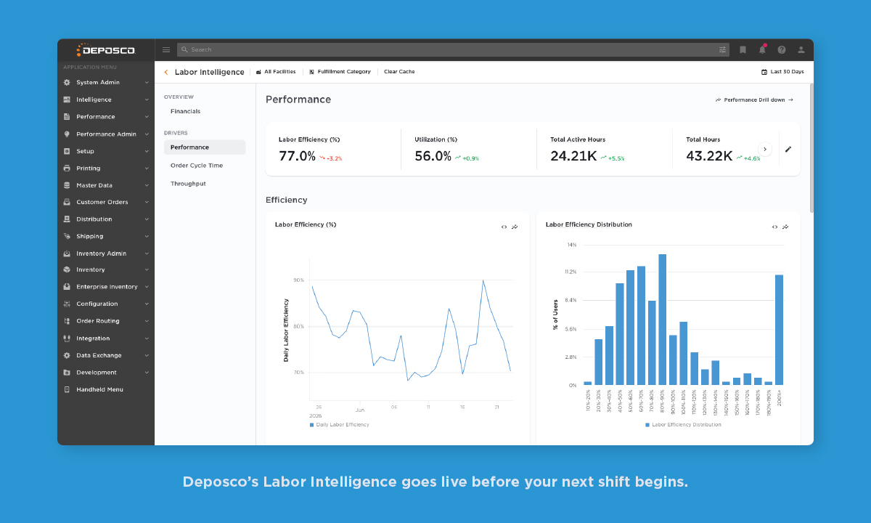The width and height of the screenshot is (871, 523).
Task: Open the help question mark icon
Action: pos(782,50)
